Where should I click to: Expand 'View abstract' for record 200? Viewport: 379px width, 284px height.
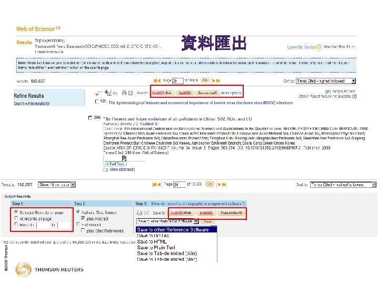pyautogui.click(x=122, y=169)
